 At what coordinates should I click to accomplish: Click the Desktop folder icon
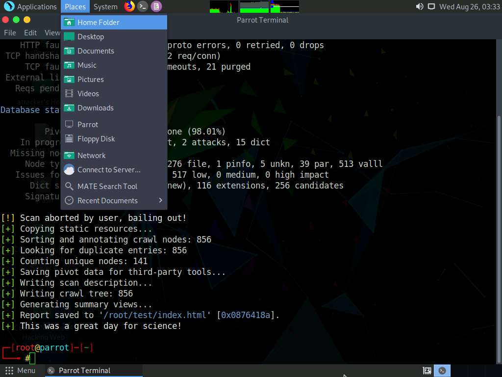click(69, 36)
